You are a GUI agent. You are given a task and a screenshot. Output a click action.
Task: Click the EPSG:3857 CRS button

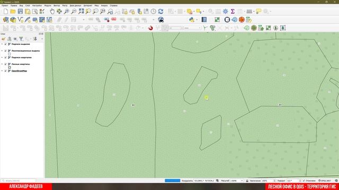pos(325,180)
